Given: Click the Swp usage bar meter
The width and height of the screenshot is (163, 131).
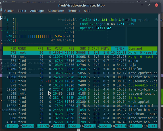Looking at the screenshot, I should (x=40, y=40).
